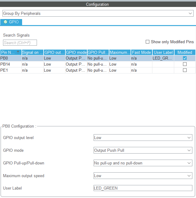The width and height of the screenshot is (196, 198).
Task: Select the PE1 pin row
Action: click(11, 70)
